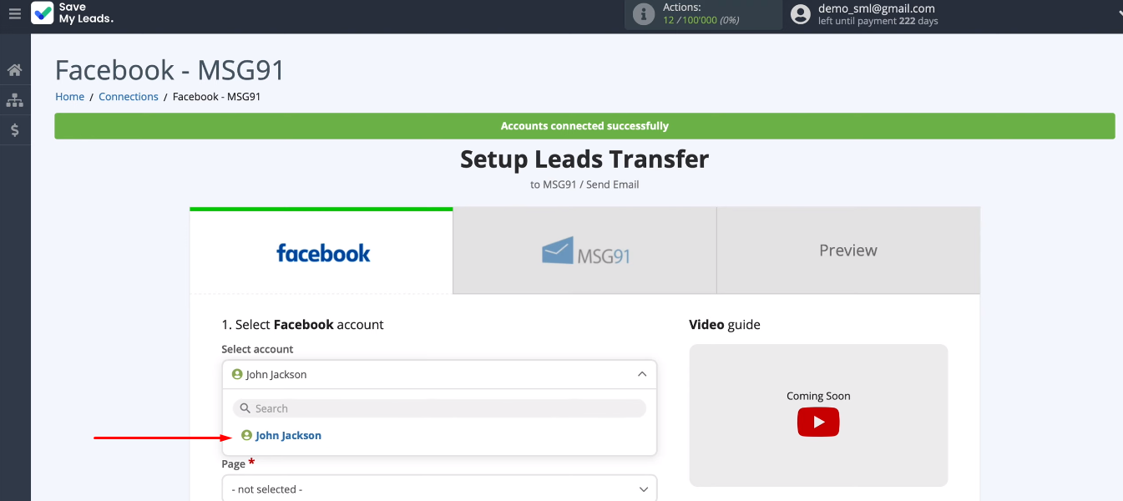
Task: Click the Facebook - MSG91 page heading
Action: [x=170, y=70]
